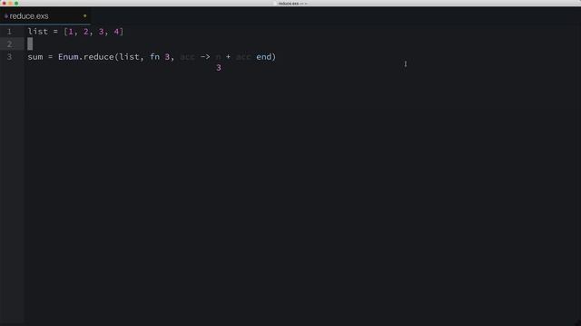
Task: Click the "->" arrow on line 3
Action: pyautogui.click(x=205, y=57)
